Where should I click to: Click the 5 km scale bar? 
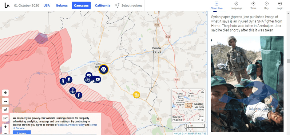coord(195,126)
